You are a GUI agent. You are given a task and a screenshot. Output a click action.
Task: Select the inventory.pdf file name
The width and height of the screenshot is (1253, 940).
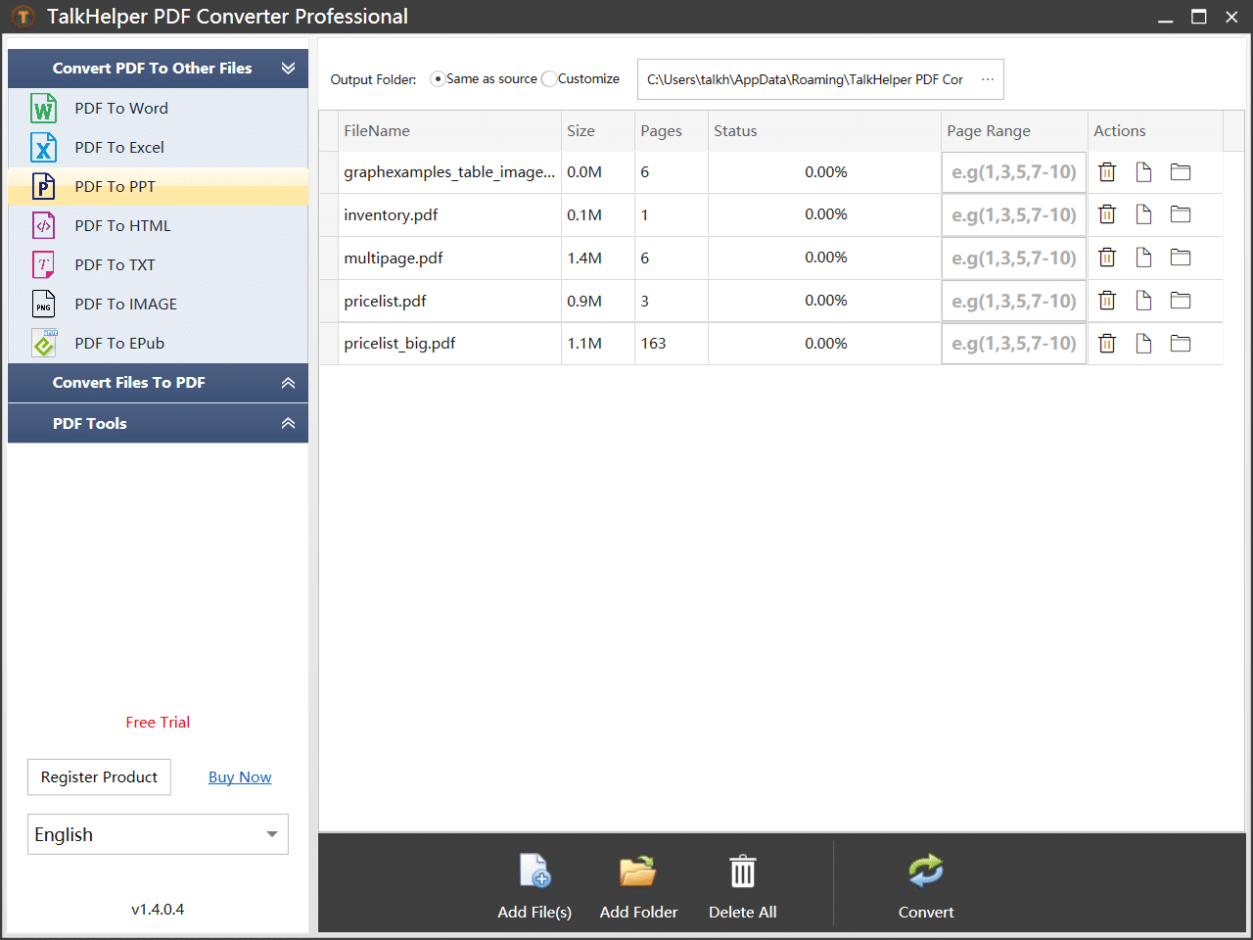tap(391, 214)
